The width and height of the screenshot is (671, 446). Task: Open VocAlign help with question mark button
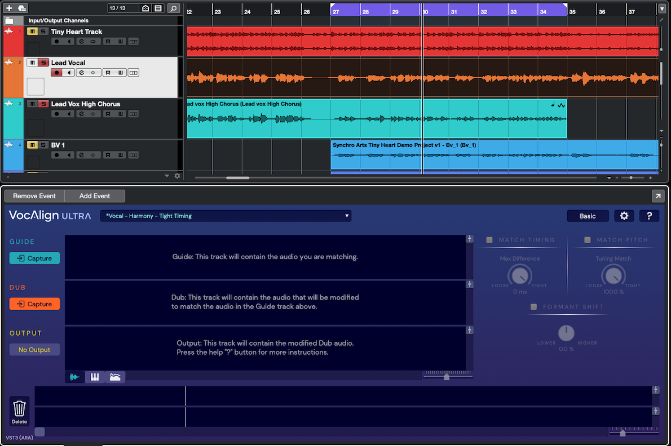pos(649,216)
